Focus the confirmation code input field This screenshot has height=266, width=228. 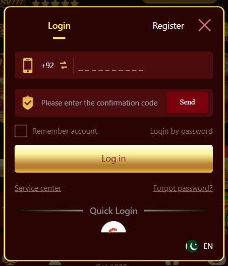coord(99,103)
